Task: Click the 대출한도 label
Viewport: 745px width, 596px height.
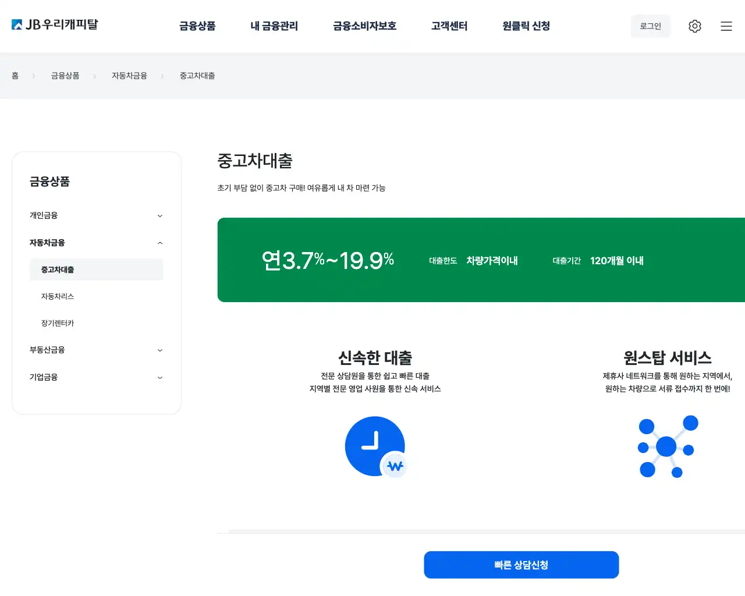Action: point(443,261)
